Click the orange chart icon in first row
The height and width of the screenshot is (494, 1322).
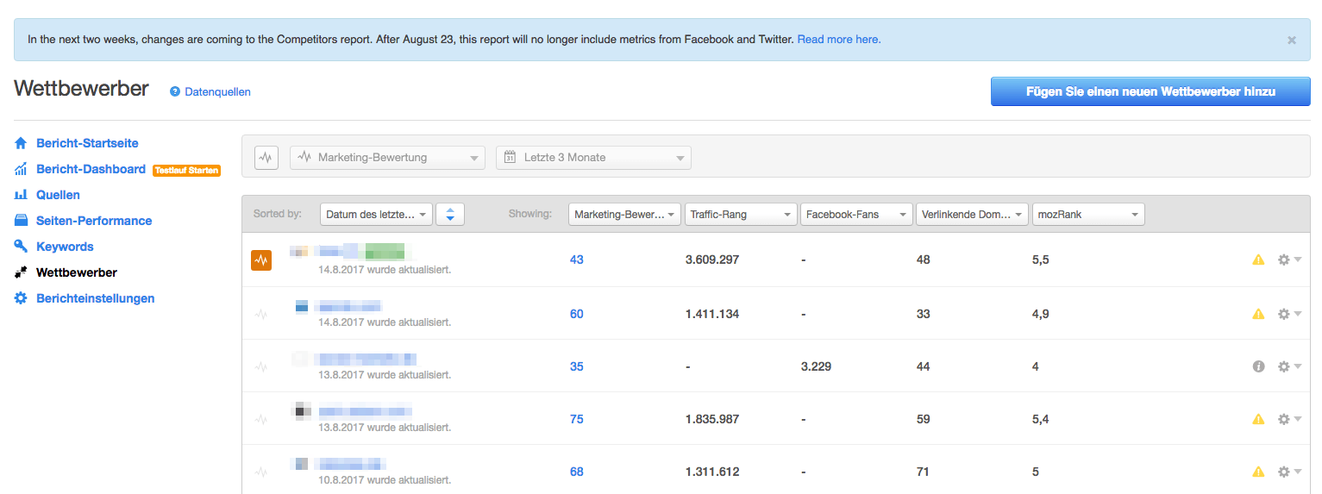(x=261, y=260)
